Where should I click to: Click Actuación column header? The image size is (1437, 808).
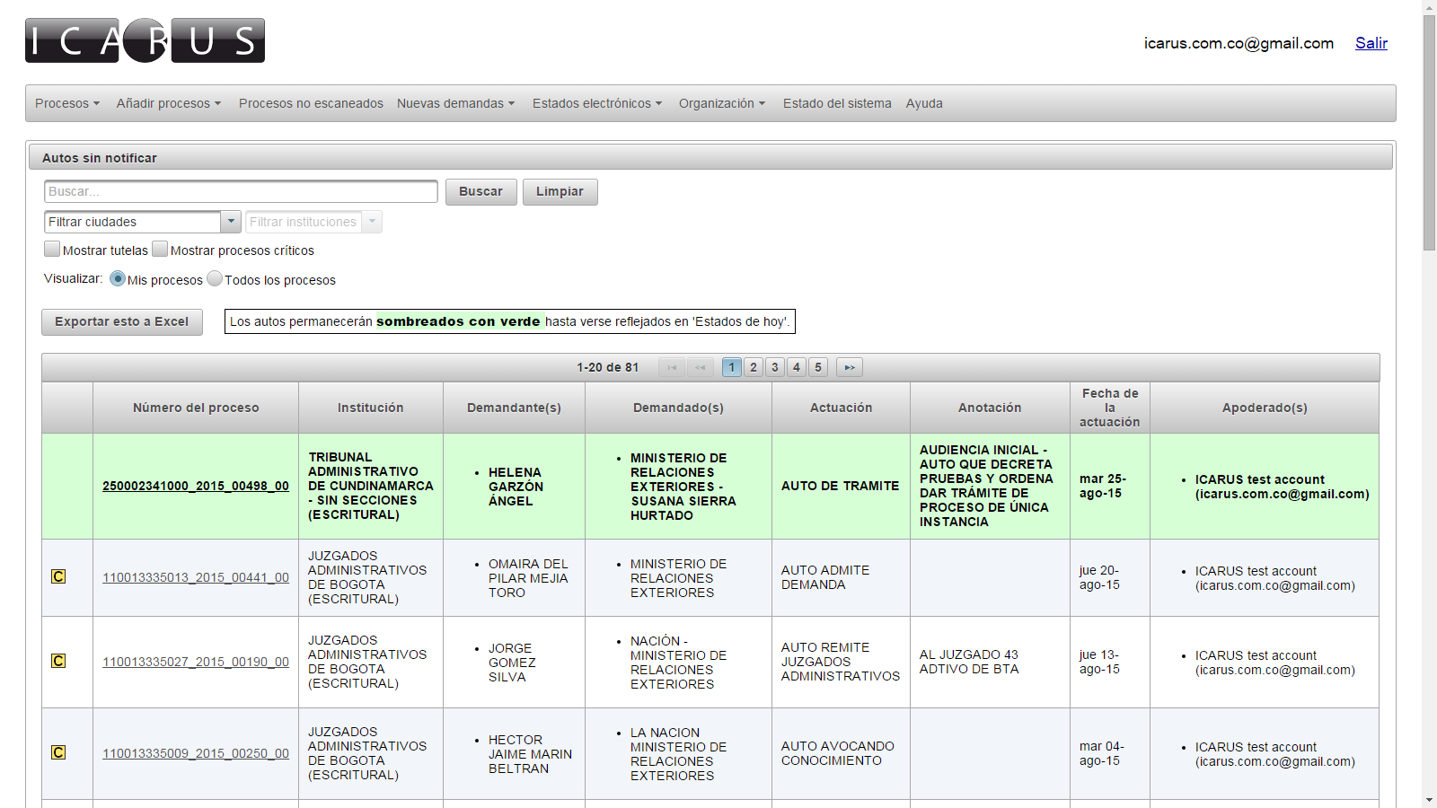pos(841,408)
